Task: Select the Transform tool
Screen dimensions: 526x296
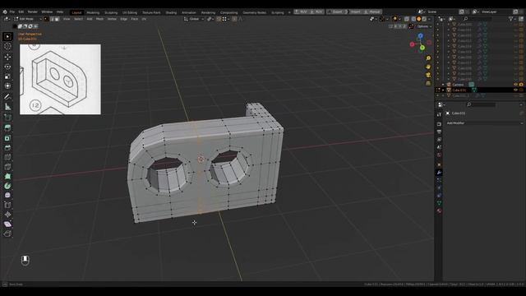Action: (x=7, y=86)
